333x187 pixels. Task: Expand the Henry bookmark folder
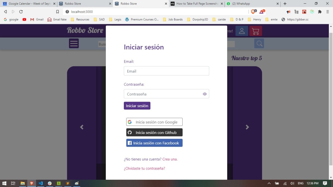coord(254,20)
